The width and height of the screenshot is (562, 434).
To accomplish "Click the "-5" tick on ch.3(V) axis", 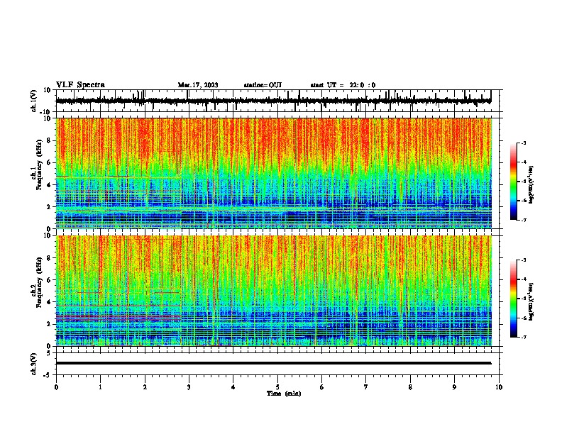I will coord(48,375).
